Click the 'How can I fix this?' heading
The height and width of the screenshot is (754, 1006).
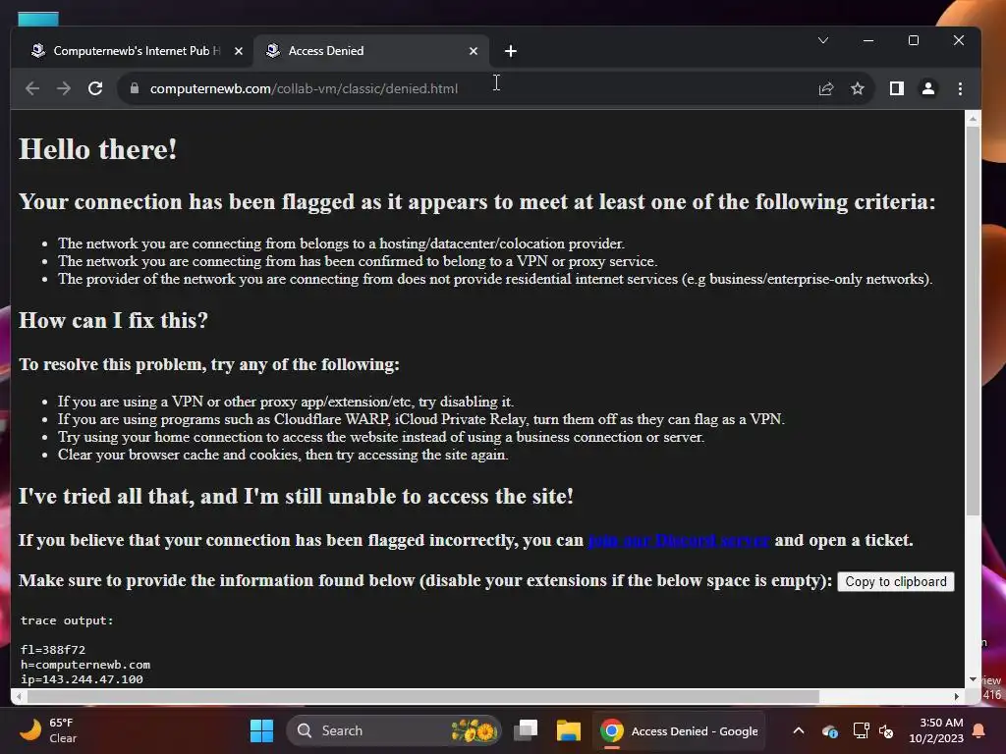pos(114,320)
